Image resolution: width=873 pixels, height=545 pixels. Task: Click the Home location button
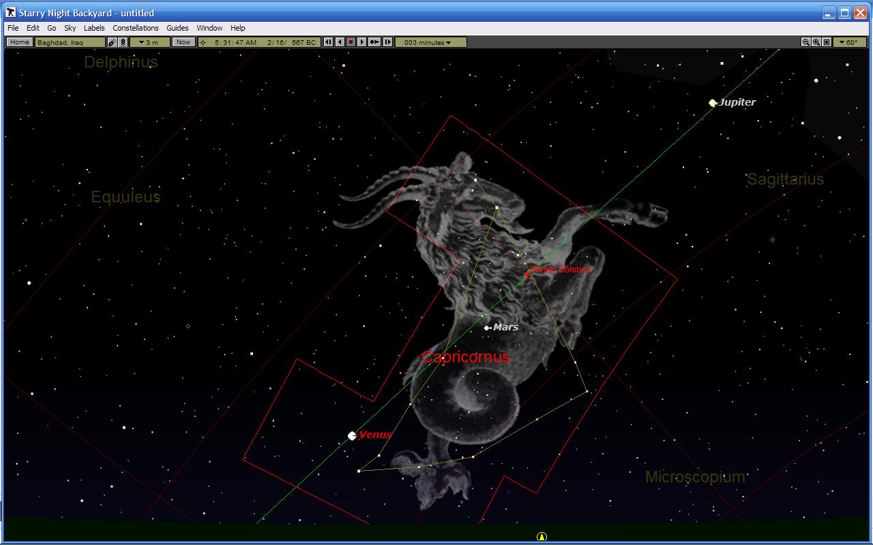point(19,42)
